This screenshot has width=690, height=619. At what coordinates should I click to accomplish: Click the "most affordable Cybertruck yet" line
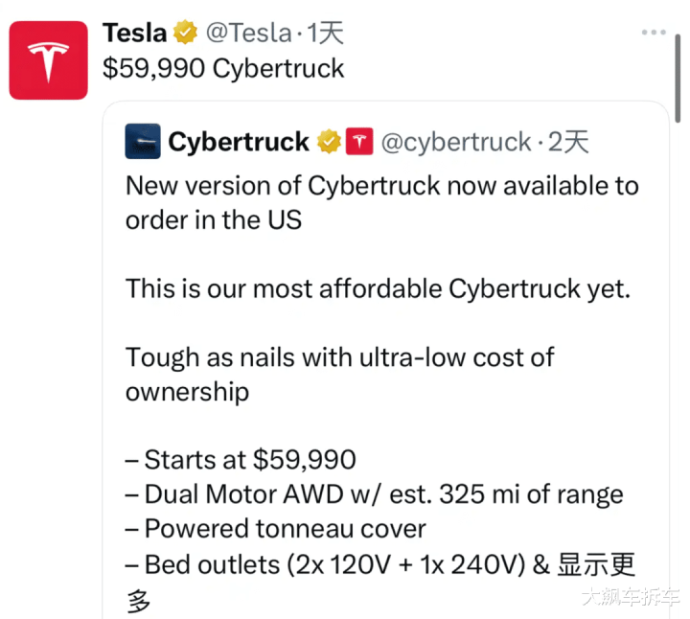coord(378,288)
